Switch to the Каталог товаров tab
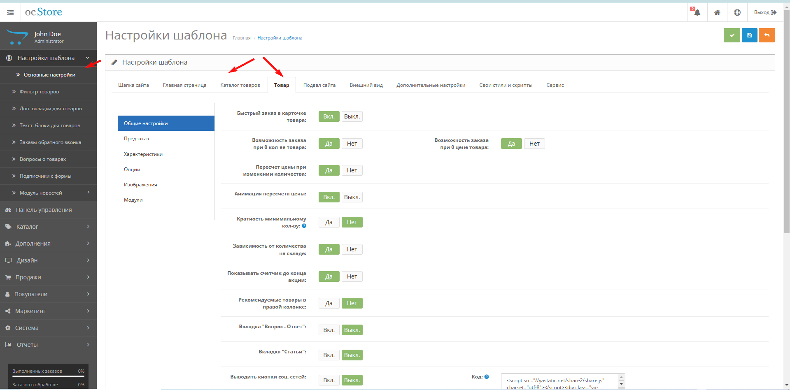Image resolution: width=790 pixels, height=390 pixels. 240,85
